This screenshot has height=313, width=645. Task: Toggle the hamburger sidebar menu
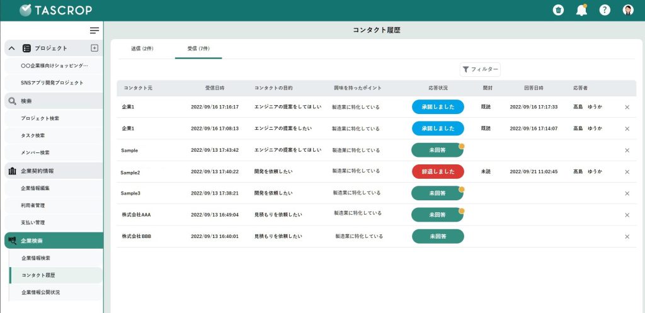[94, 30]
